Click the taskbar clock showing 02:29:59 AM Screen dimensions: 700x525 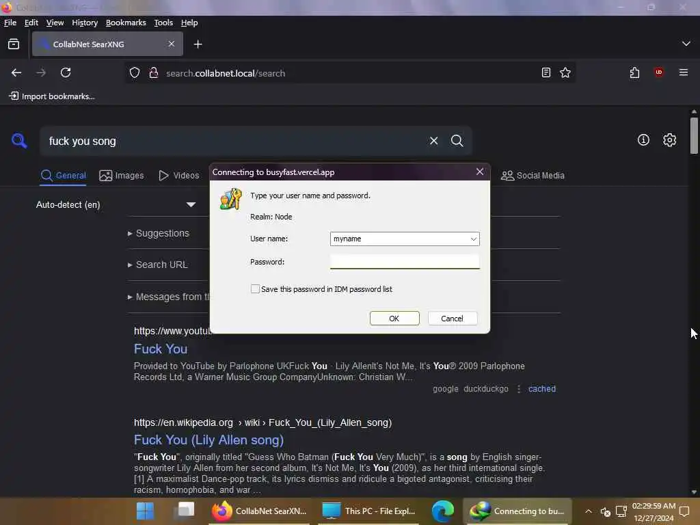point(654,511)
